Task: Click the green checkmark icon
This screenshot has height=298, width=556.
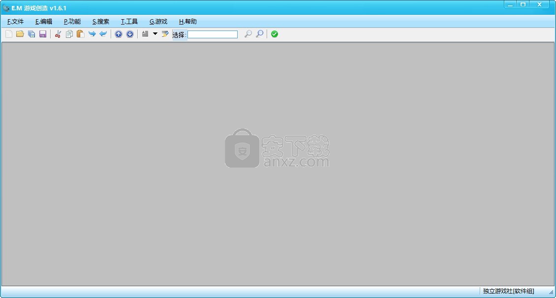Action: [x=275, y=34]
